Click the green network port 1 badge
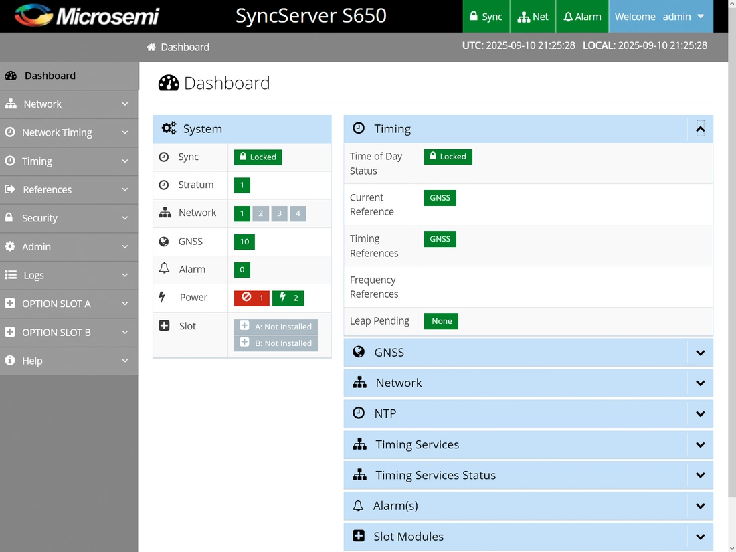The image size is (736, 552). click(242, 213)
